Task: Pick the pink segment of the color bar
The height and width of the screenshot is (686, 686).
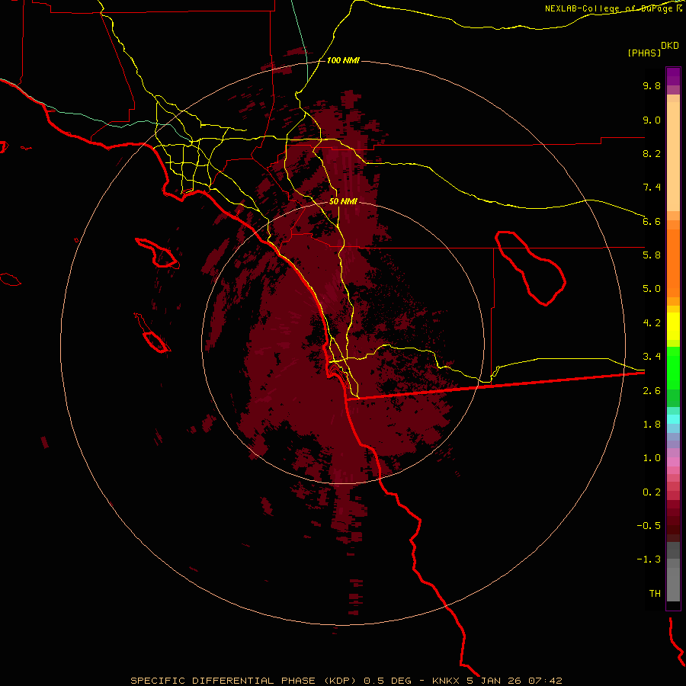Action: (673, 462)
